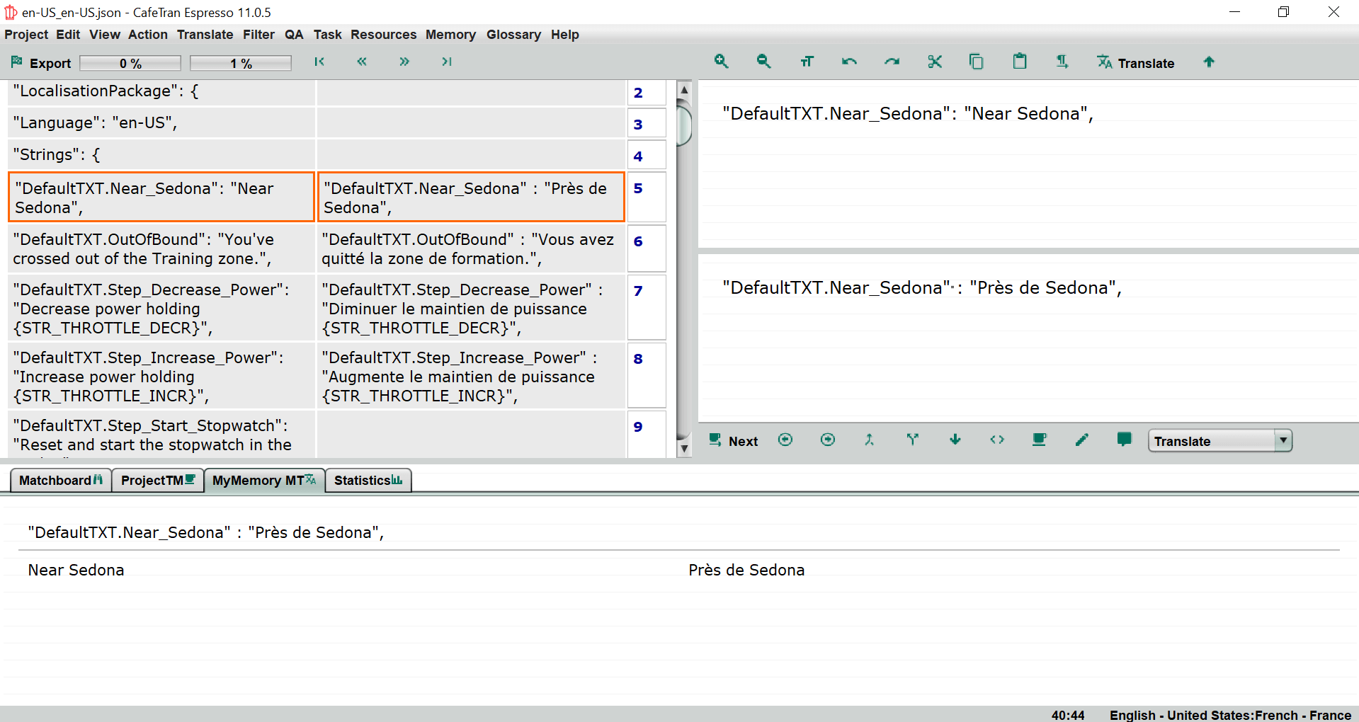Click the active target cell for segment 5
This screenshot has height=722, width=1359.
471,197
